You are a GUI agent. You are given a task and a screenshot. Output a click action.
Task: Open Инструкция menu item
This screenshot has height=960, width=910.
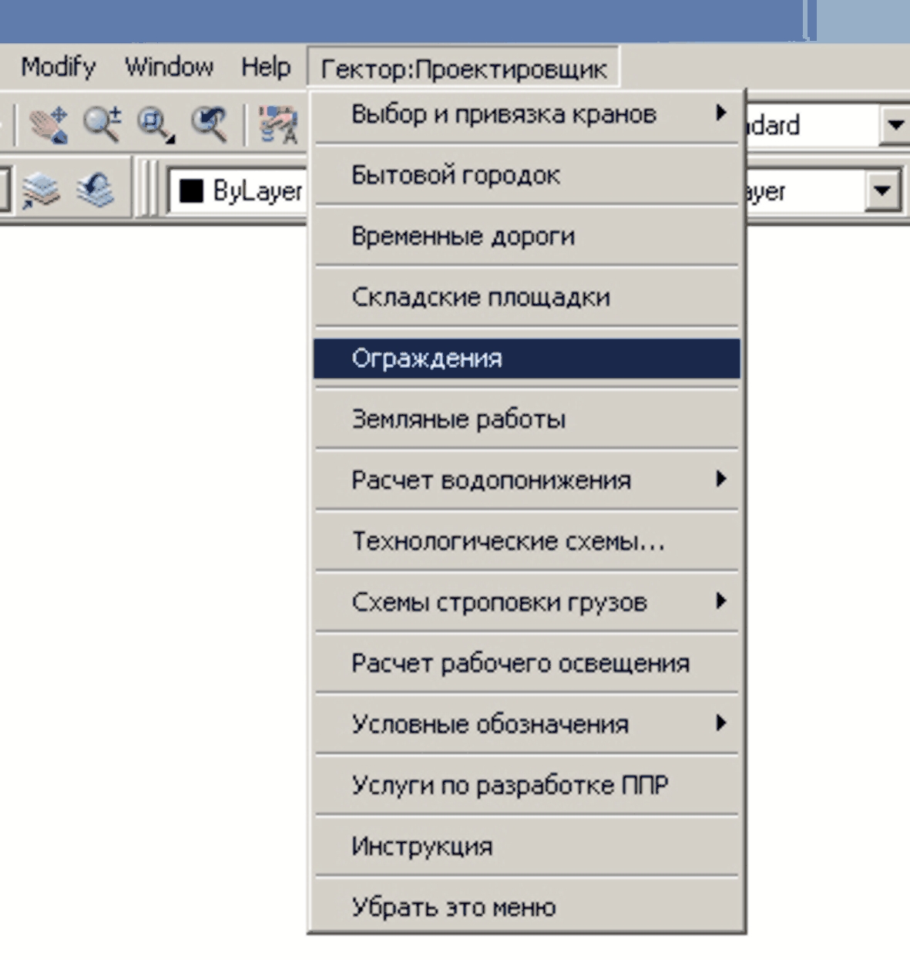point(527,846)
